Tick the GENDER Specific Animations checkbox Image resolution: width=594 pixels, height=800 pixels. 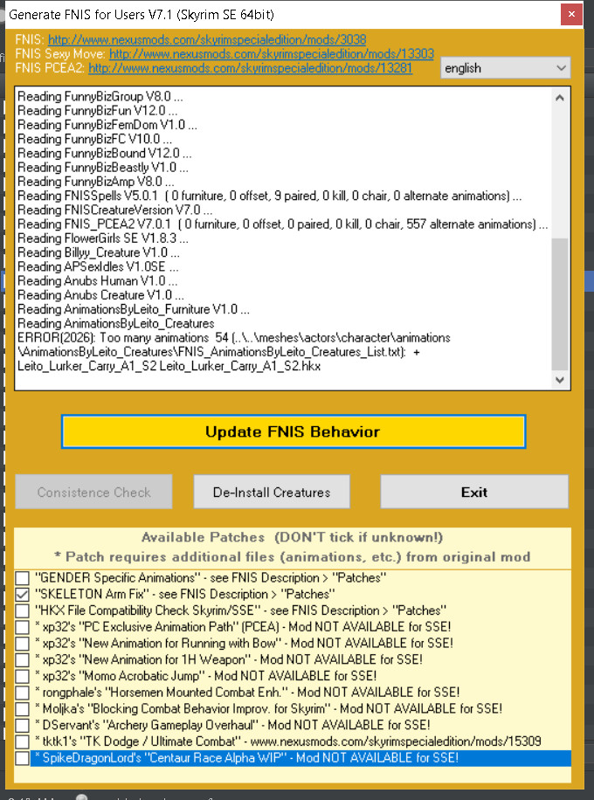click(x=23, y=578)
